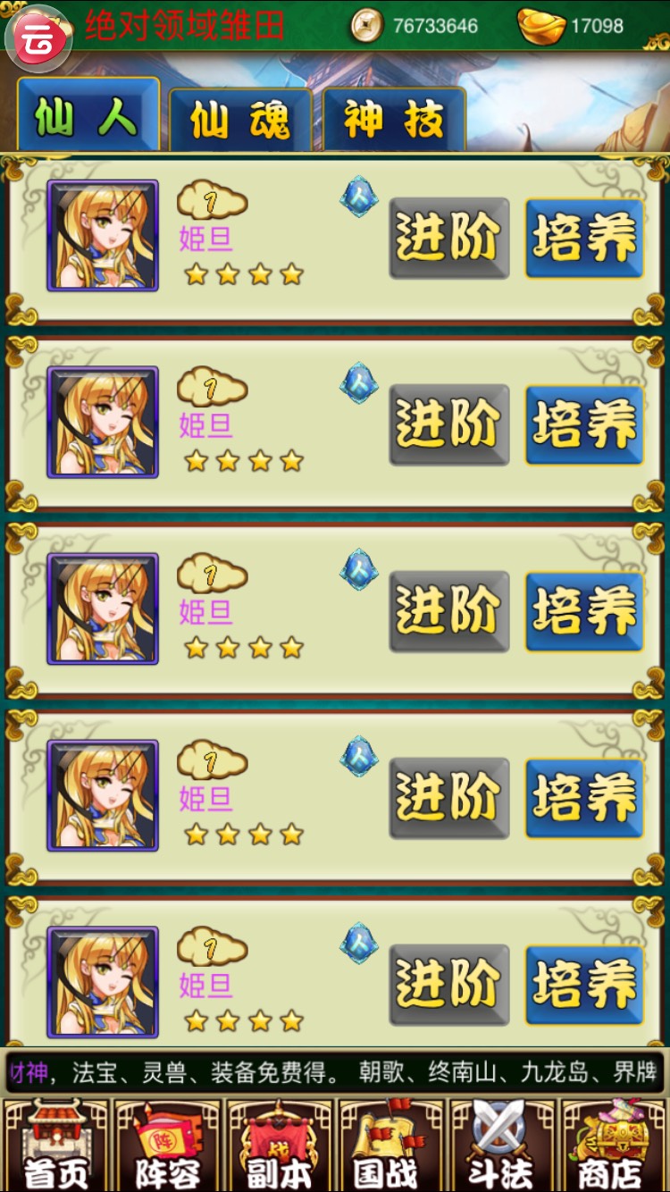The image size is (670, 1192).
Task: Tap the second 姬旦 character portrait
Action: (x=103, y=423)
